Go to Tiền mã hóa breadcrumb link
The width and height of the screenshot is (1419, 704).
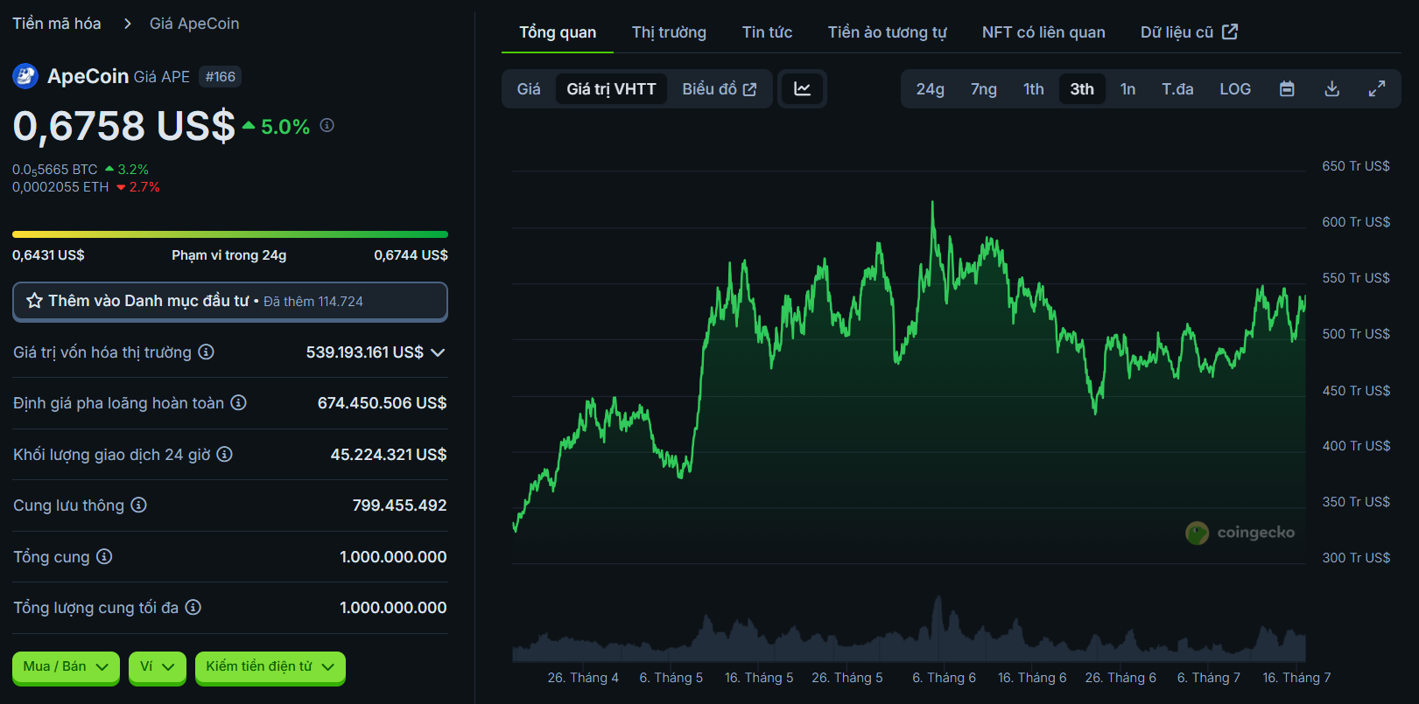pyautogui.click(x=57, y=24)
